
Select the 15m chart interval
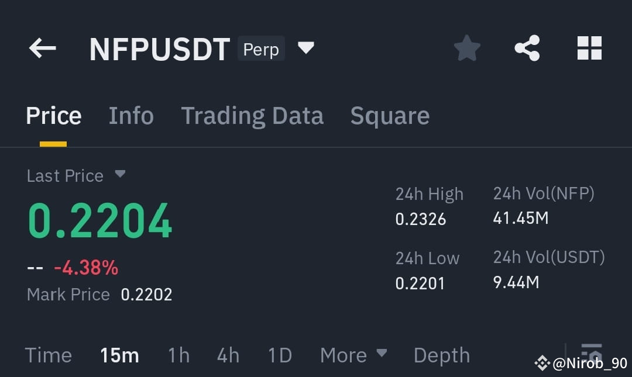(119, 355)
